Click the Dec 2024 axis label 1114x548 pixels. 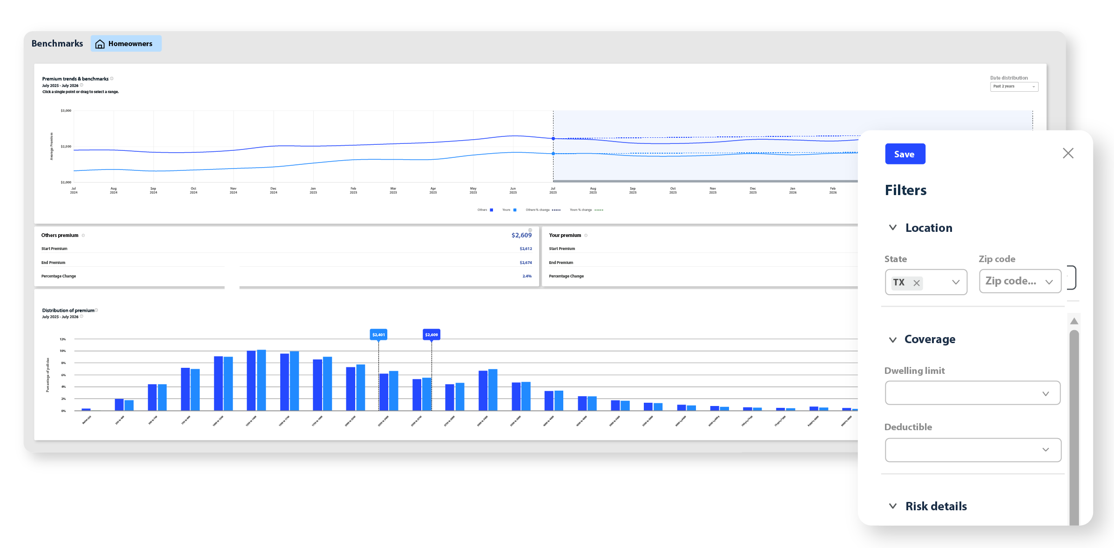coord(274,190)
